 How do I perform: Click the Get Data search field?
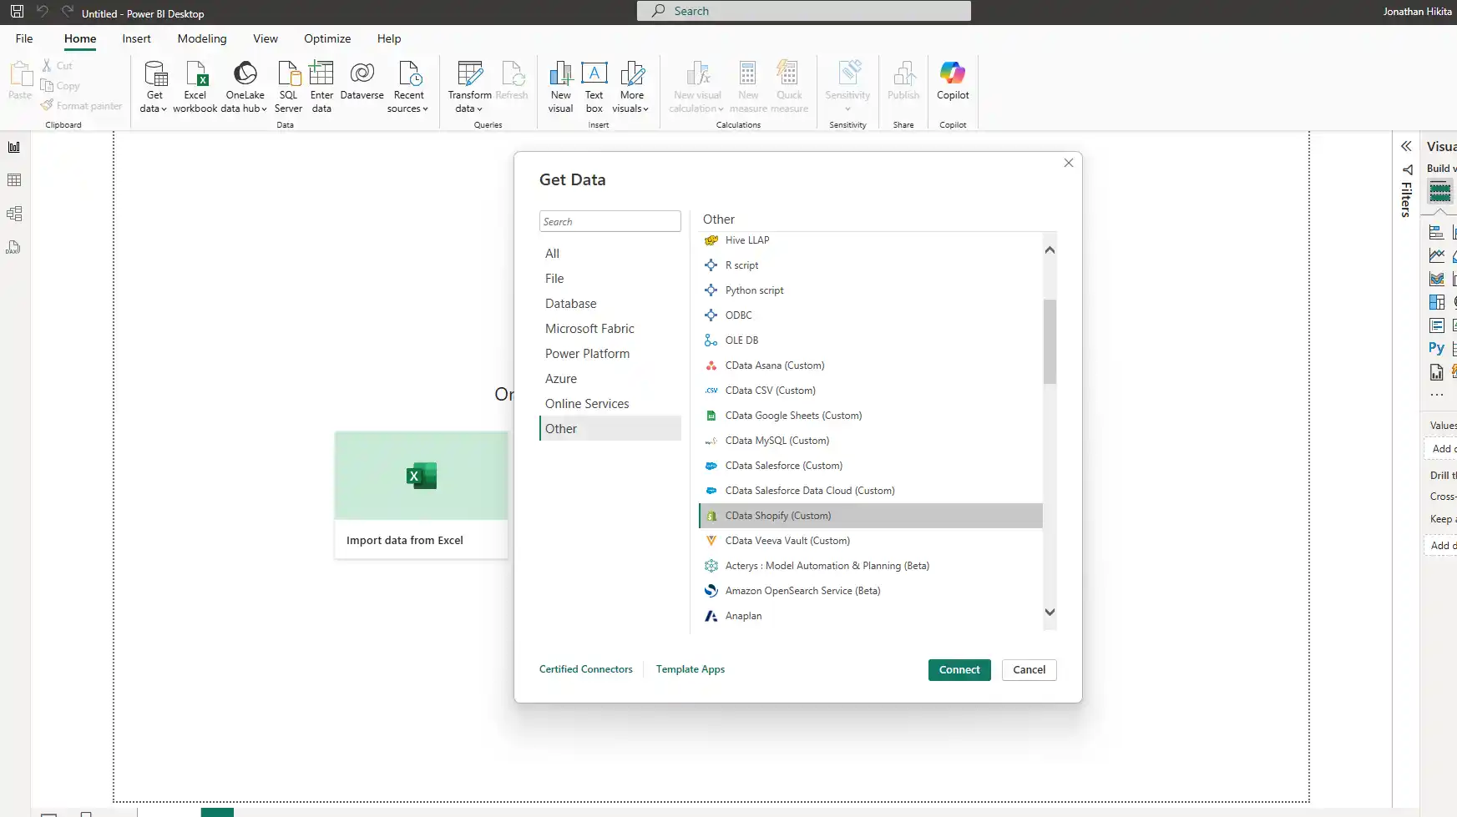click(610, 221)
